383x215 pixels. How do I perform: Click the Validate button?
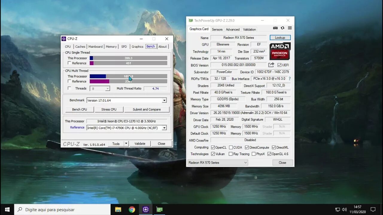(140, 144)
